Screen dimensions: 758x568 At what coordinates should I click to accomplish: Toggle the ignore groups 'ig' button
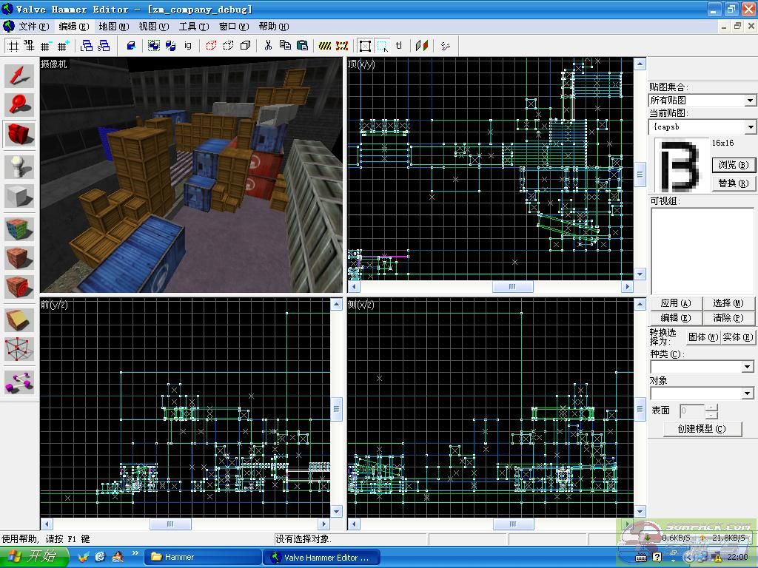pyautogui.click(x=188, y=46)
